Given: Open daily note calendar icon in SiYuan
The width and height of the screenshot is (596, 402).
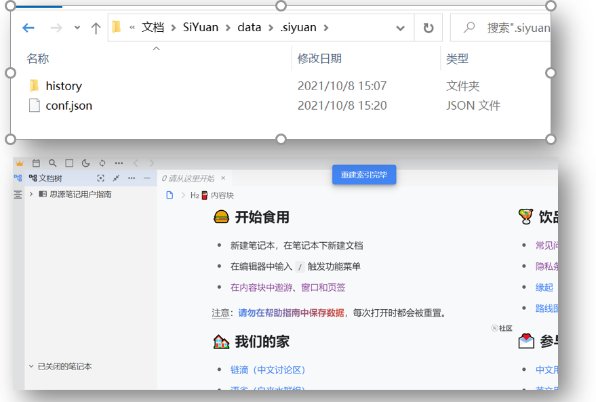Looking at the screenshot, I should click(x=36, y=163).
